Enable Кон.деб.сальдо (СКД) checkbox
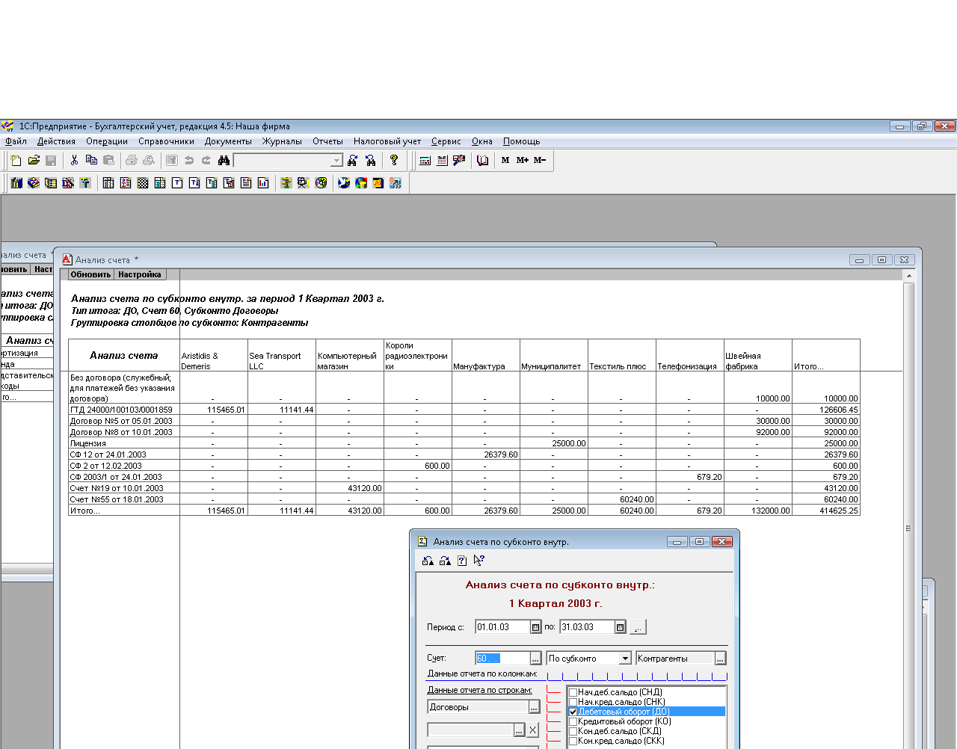Image resolution: width=957 pixels, height=749 pixels. [573, 731]
